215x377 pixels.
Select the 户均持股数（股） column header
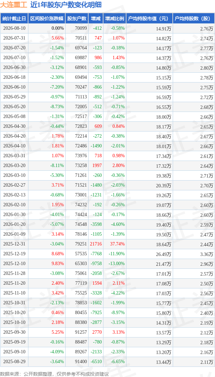click(x=194, y=19)
